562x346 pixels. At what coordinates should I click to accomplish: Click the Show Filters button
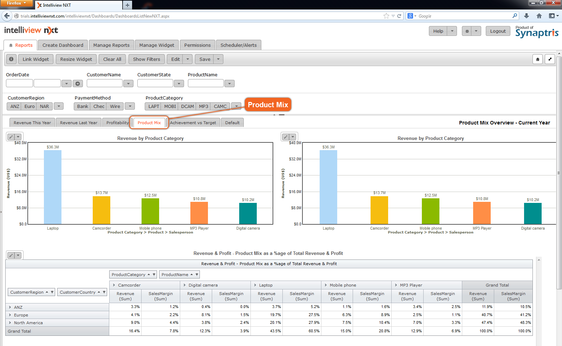[146, 59]
